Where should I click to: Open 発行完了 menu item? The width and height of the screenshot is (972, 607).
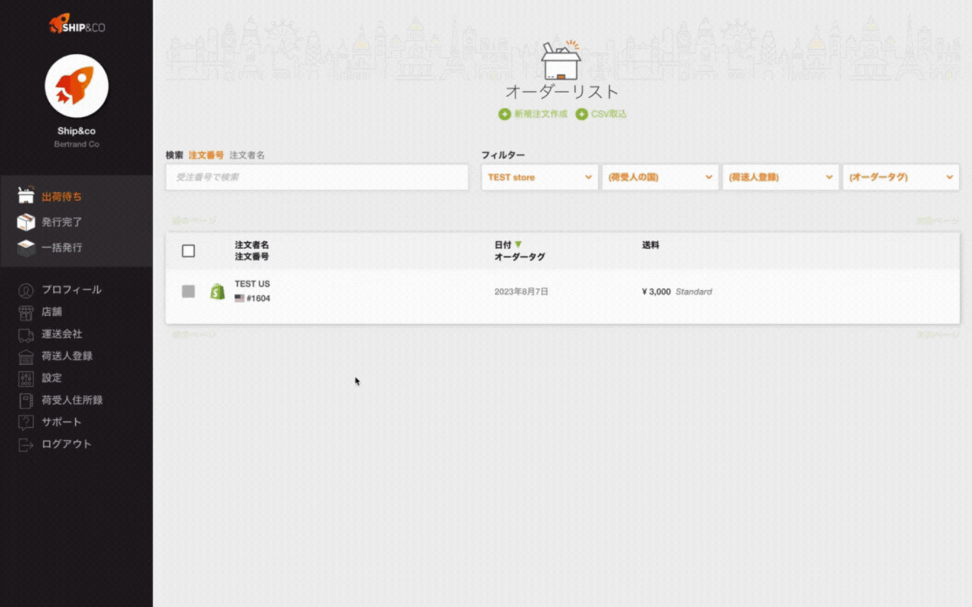coord(61,222)
